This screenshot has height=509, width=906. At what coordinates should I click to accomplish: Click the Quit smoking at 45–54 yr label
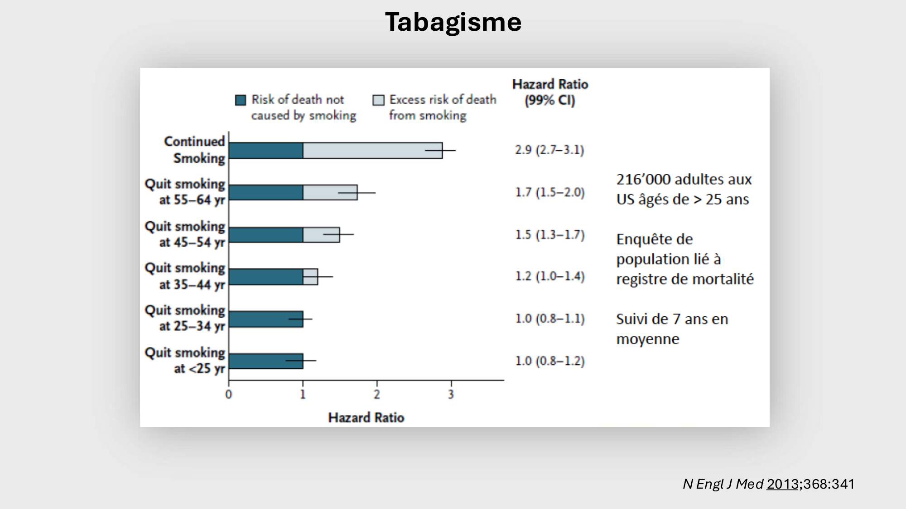[185, 234]
